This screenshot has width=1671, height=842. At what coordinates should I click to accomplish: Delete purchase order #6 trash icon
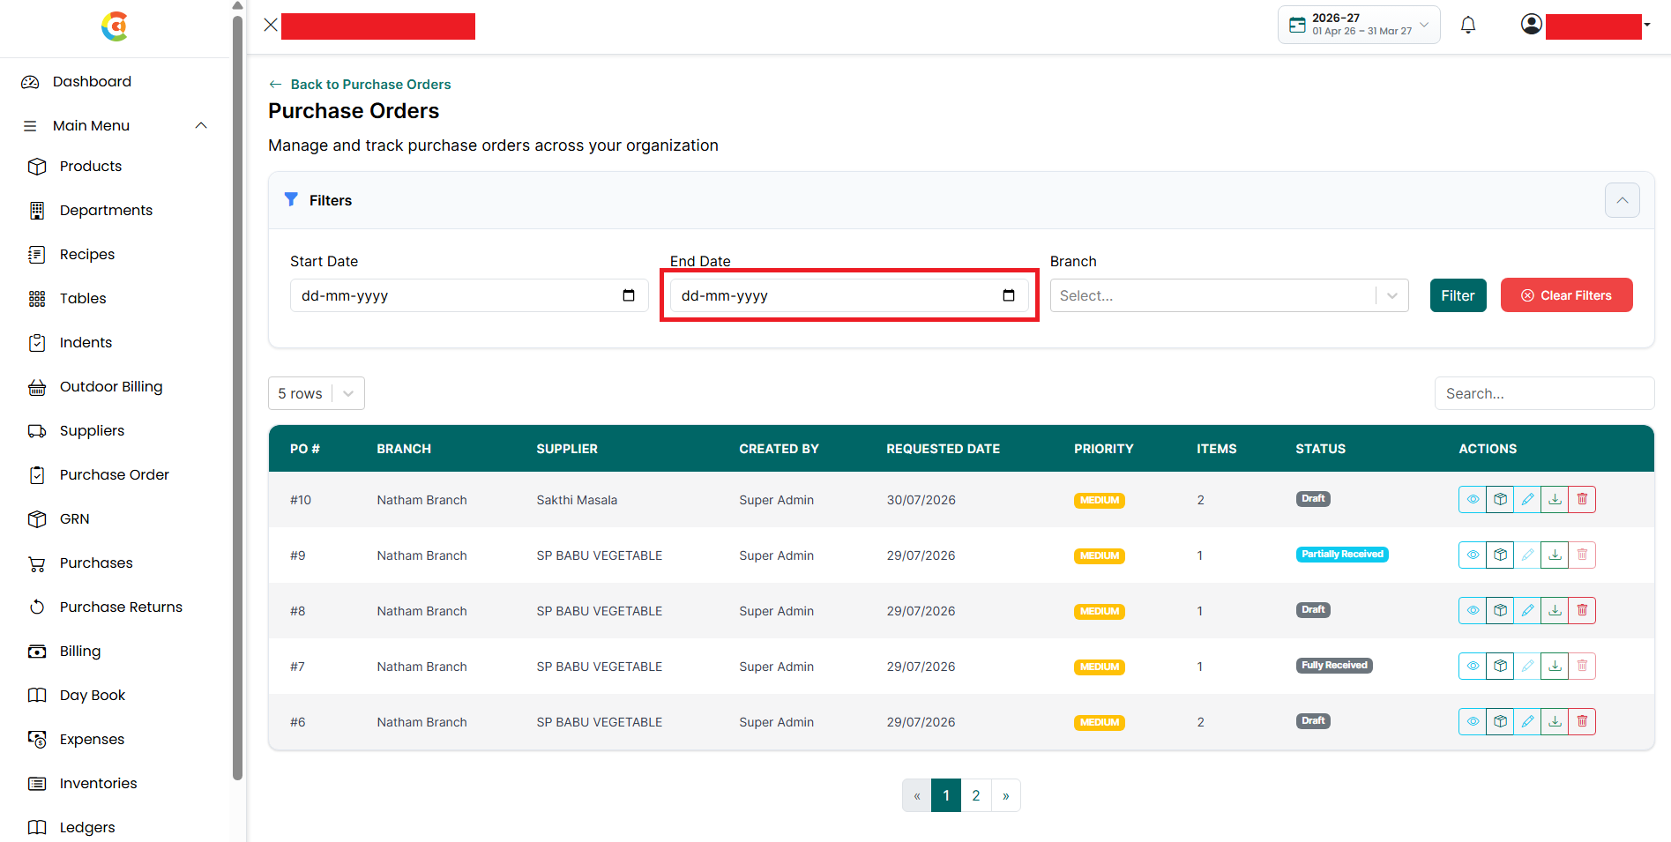[x=1582, y=722]
